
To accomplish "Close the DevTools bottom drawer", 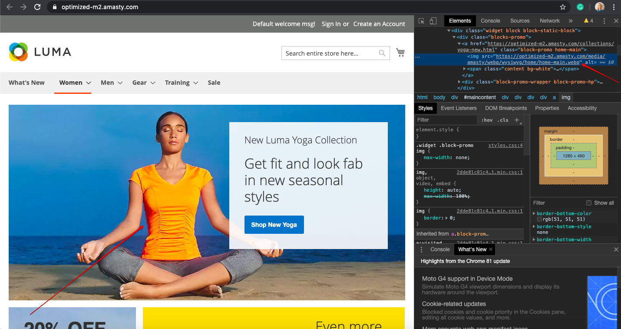I will click(x=616, y=249).
